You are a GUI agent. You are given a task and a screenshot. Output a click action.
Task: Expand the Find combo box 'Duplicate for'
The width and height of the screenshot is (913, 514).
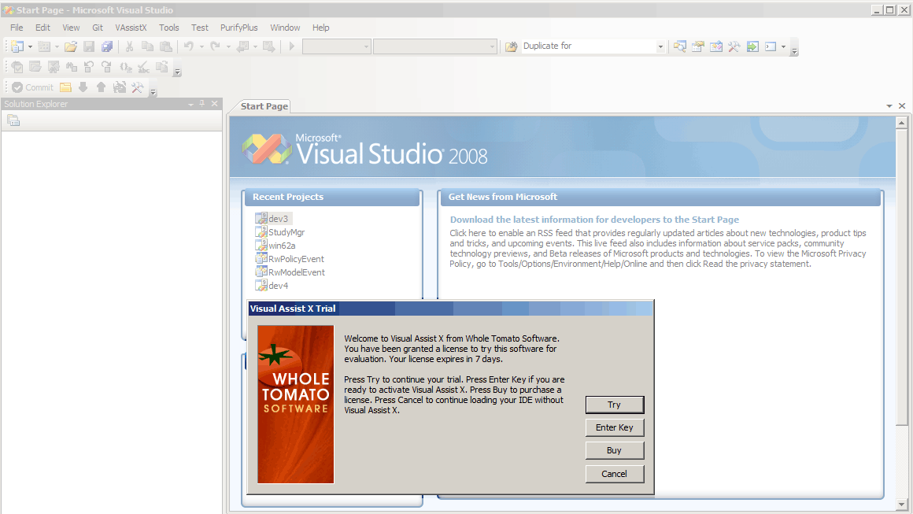(x=660, y=46)
